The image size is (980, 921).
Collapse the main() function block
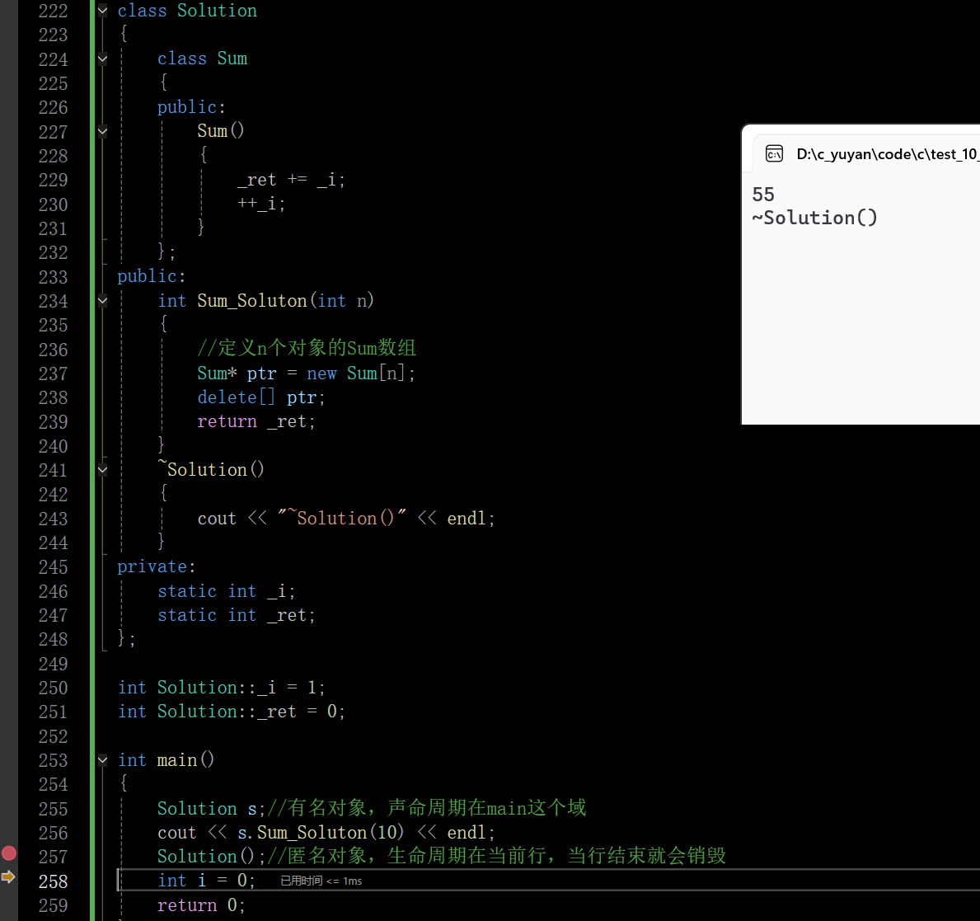point(102,760)
